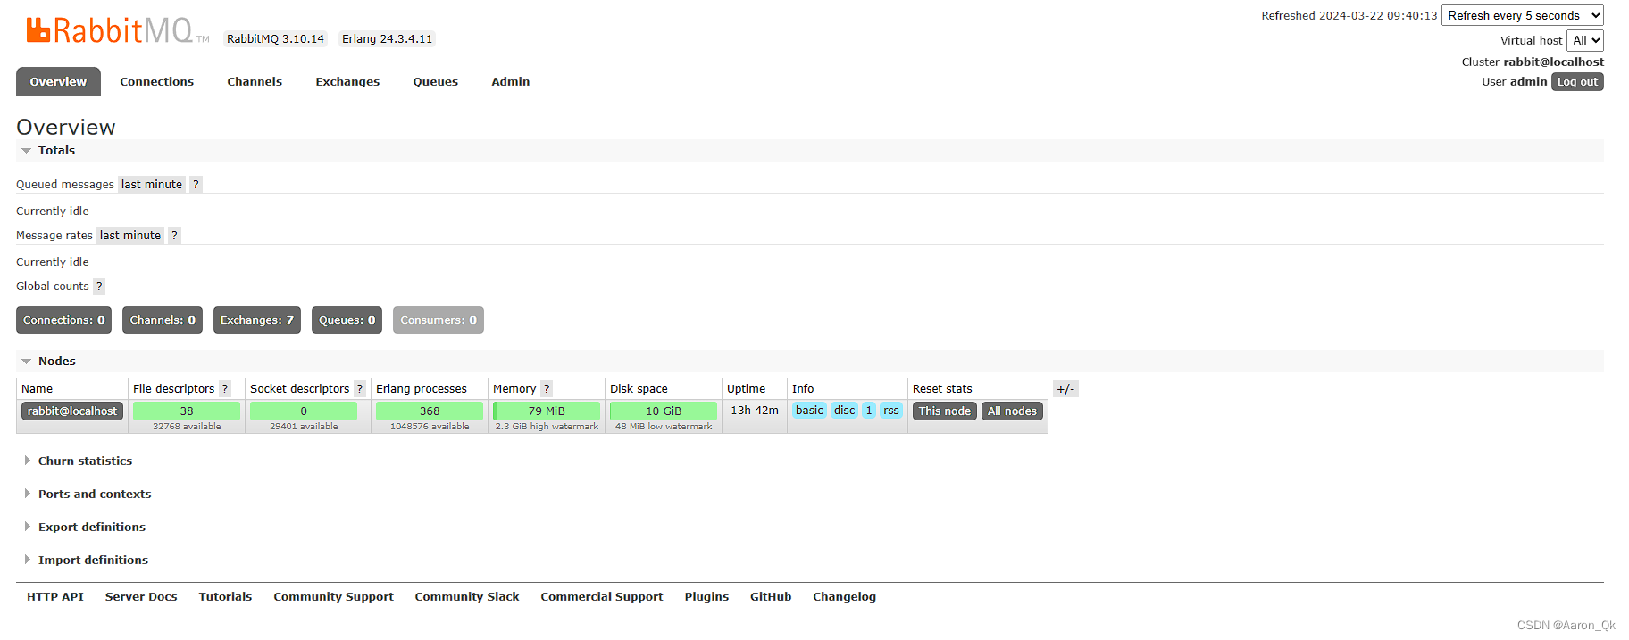Change Queued messages last minute range
Screen dimensions: 1629x640
click(152, 185)
